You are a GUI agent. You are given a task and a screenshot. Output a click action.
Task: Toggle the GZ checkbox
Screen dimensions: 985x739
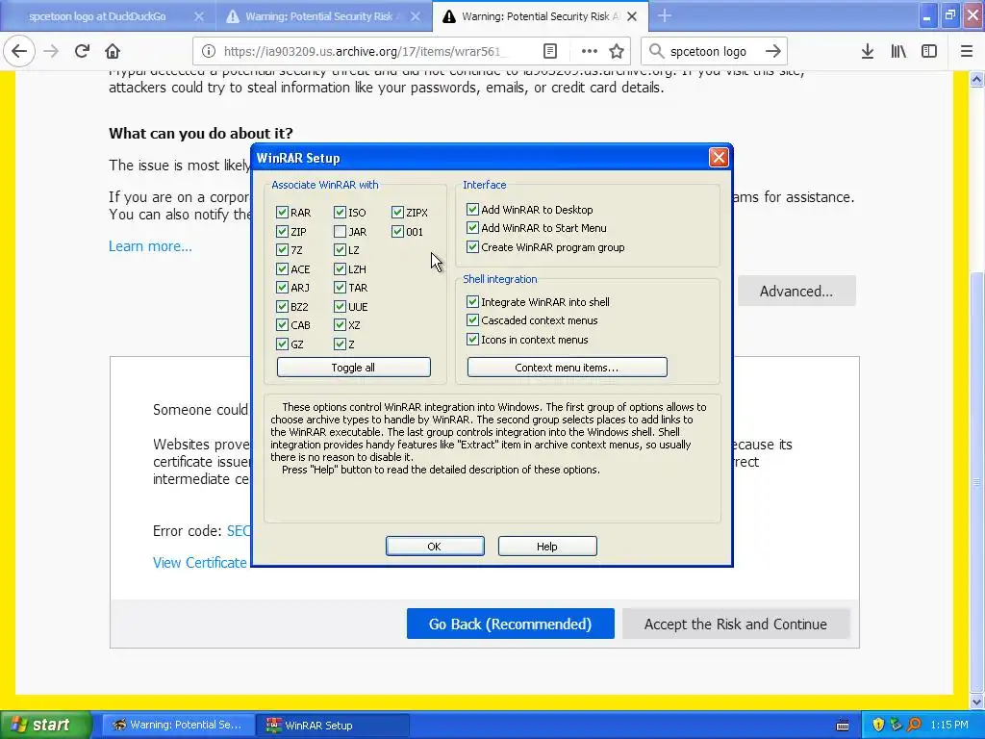(282, 344)
